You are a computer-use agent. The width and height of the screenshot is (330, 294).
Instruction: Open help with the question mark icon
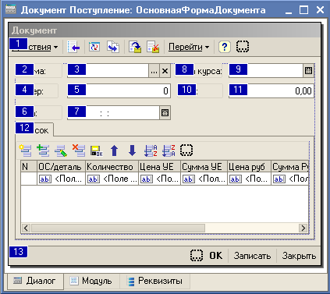coord(225,47)
